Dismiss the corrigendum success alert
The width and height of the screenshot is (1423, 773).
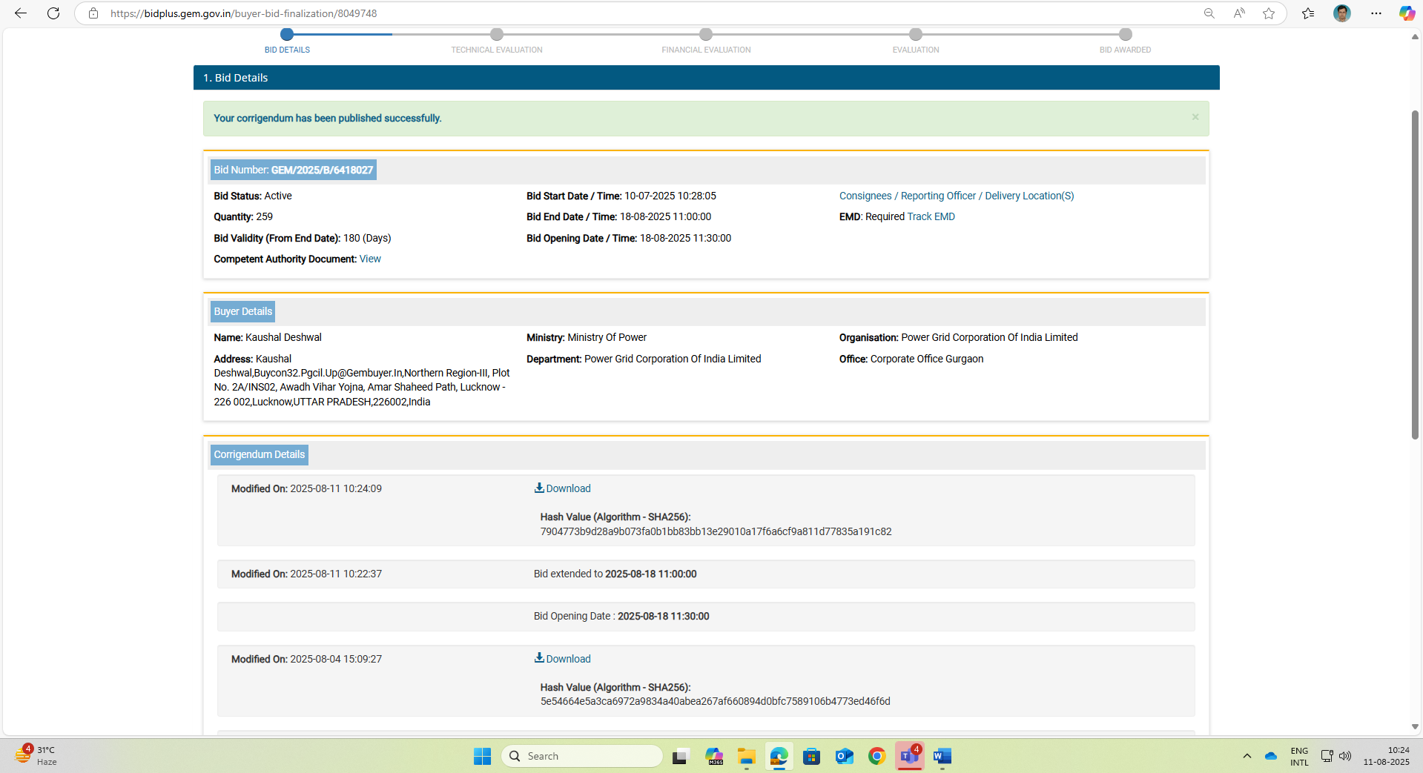[x=1195, y=117]
